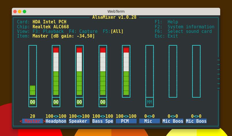Minimize the WebTerm window
This screenshot has height=136, width=232.
point(20,12)
